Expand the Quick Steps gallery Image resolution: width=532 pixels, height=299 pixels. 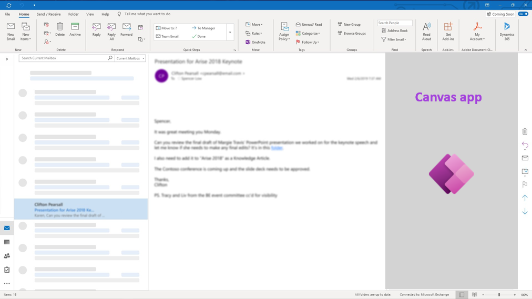[230, 32]
